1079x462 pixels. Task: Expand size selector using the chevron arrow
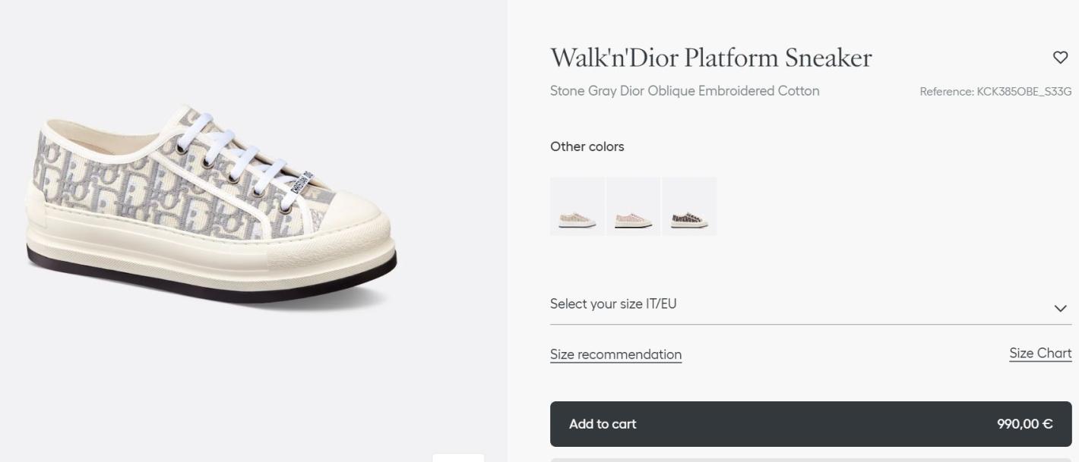[x=1060, y=308]
